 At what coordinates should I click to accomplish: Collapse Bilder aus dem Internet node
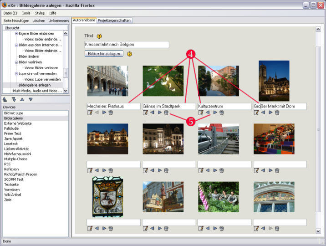pos(16,45)
